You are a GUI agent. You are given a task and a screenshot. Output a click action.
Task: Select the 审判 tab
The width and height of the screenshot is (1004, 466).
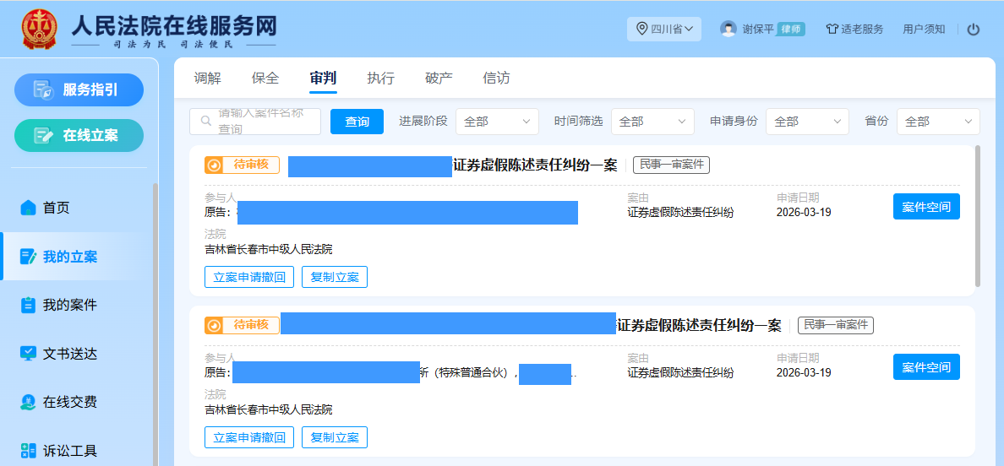click(323, 78)
